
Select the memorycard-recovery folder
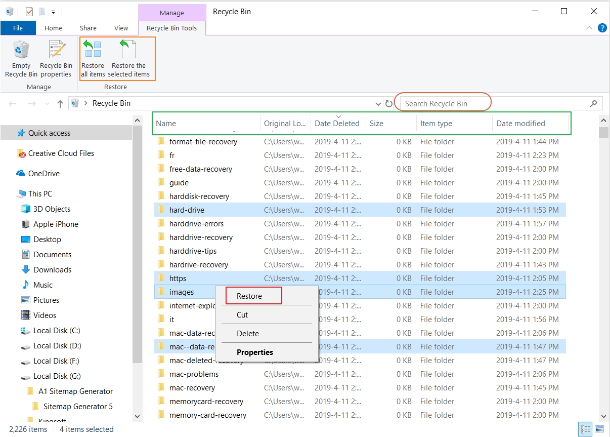[x=206, y=402]
